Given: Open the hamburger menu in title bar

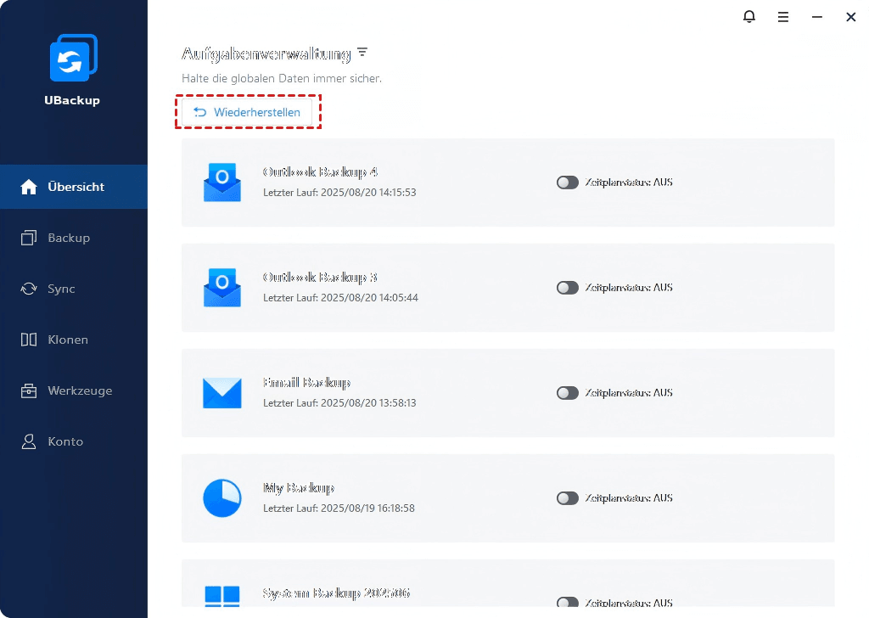Looking at the screenshot, I should tap(783, 17).
